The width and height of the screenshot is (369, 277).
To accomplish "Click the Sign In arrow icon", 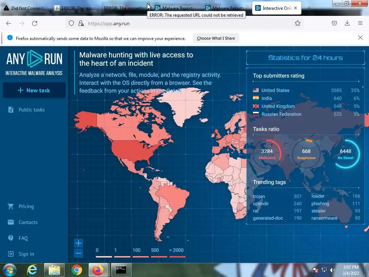I will [10, 254].
